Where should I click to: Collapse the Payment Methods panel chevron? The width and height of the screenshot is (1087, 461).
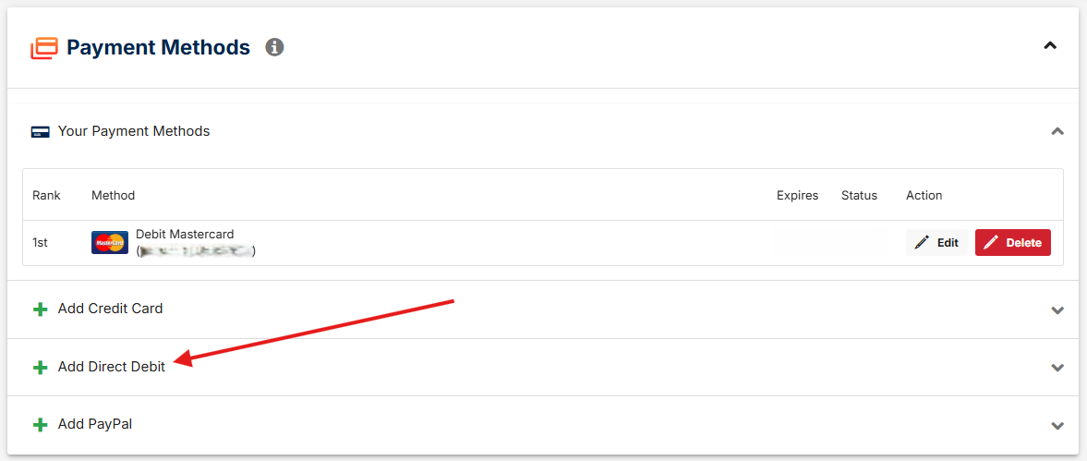pos(1050,46)
